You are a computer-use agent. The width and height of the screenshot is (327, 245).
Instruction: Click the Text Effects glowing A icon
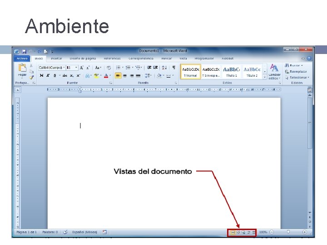click(88, 76)
